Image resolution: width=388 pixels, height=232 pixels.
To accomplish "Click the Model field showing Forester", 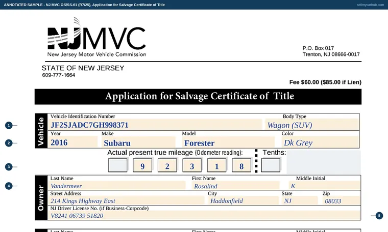I will [228, 142].
